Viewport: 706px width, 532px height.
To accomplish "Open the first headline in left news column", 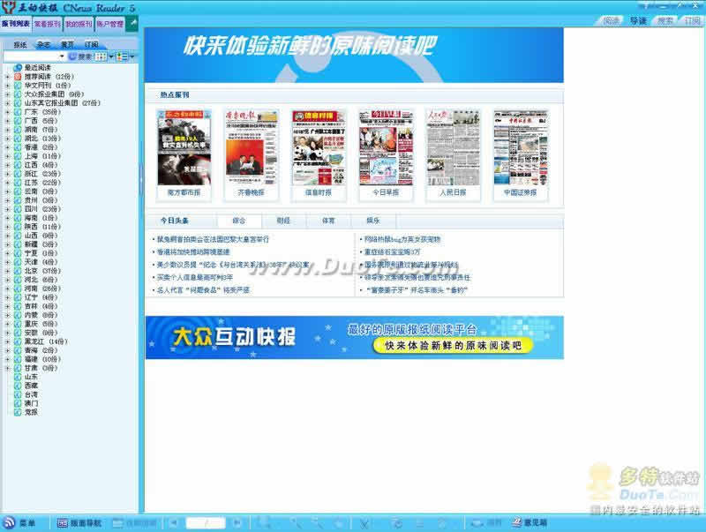I will (213, 239).
